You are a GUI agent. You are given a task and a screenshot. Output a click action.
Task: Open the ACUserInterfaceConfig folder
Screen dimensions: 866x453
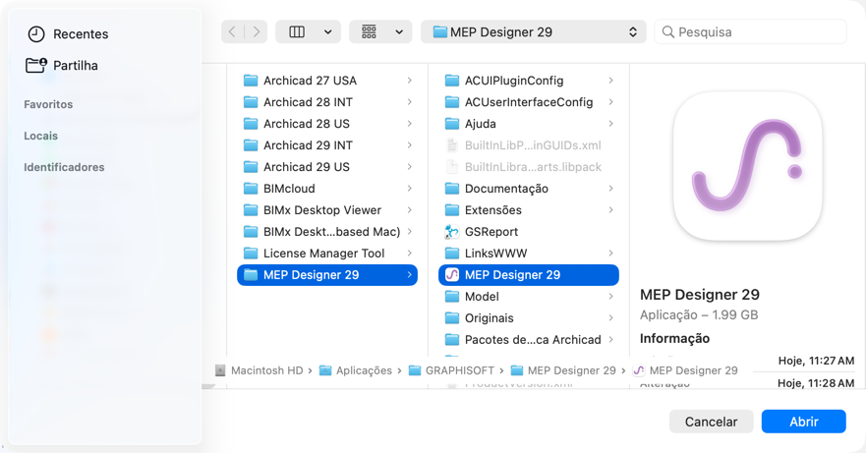pos(529,102)
